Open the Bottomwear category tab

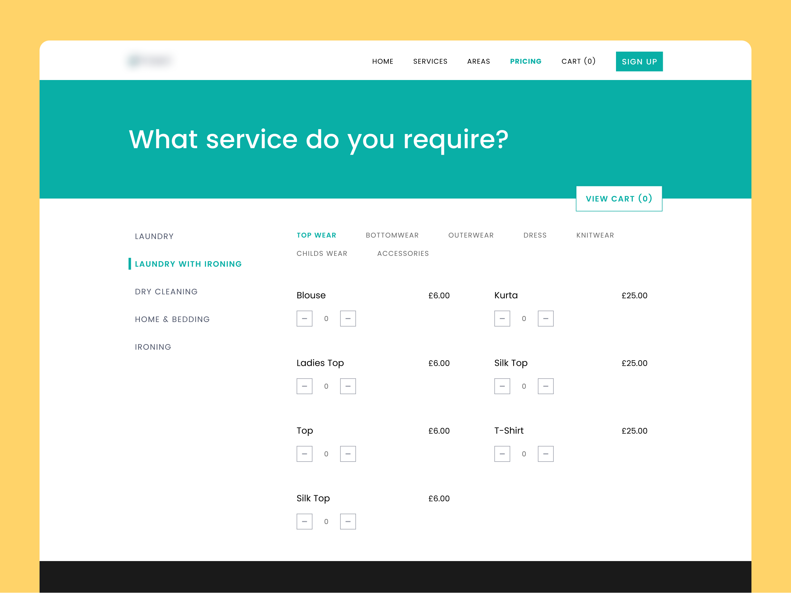[392, 235]
